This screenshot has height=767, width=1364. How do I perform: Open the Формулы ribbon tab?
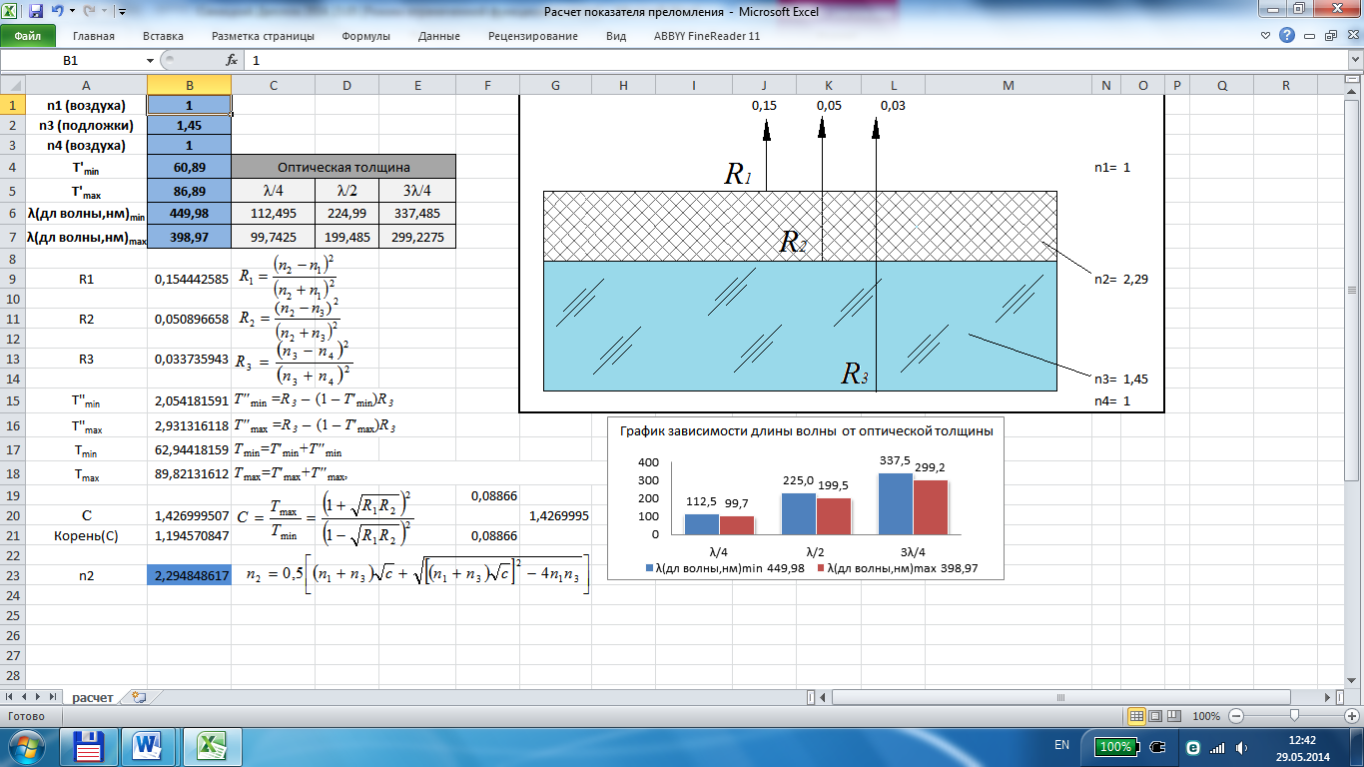pyautogui.click(x=365, y=36)
